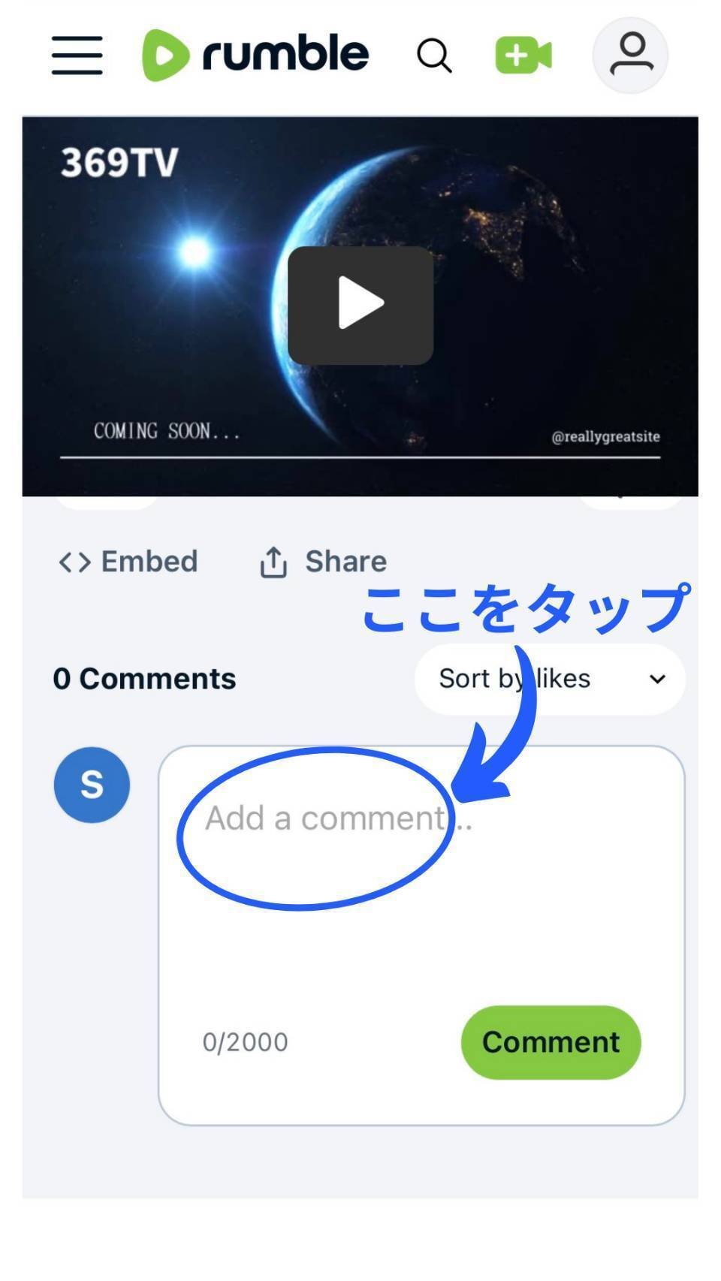Screen dimensions: 721x1281
Task: Click the 0/2000 character counter
Action: [x=245, y=1042]
